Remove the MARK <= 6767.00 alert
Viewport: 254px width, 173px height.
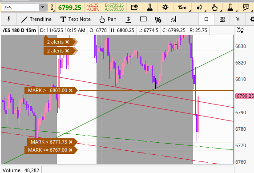[71, 150]
